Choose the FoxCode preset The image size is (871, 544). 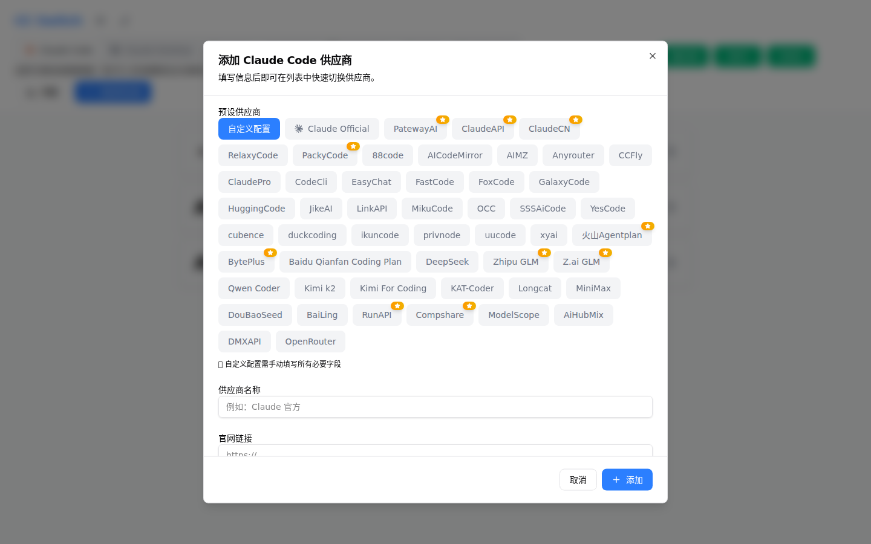pos(497,182)
